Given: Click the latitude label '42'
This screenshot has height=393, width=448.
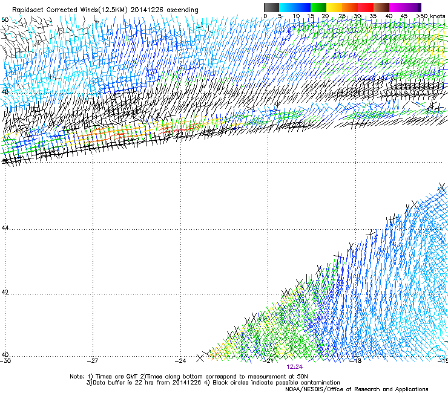Looking at the screenshot, I should 5,292.
